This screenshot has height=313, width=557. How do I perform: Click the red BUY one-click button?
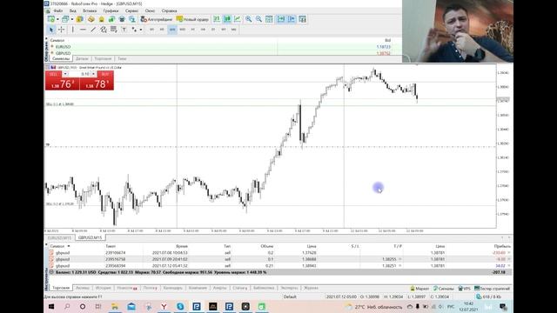(97, 83)
